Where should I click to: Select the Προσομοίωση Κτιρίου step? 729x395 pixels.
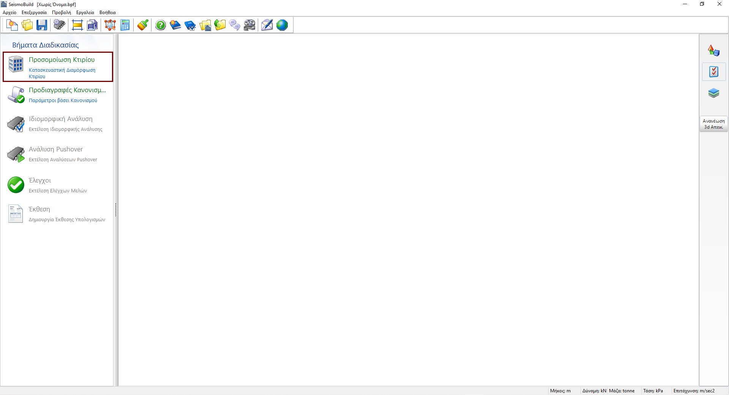58,67
